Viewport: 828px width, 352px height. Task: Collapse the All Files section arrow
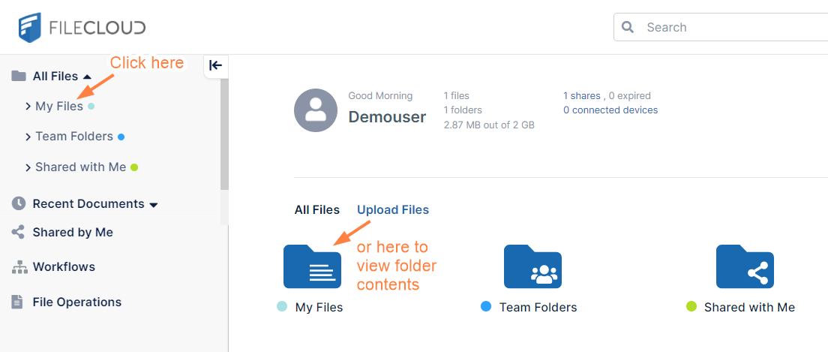point(87,77)
